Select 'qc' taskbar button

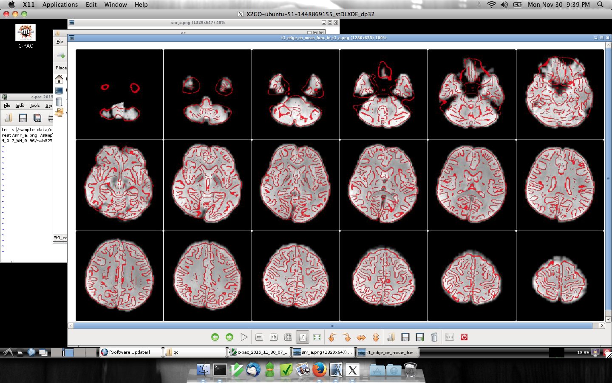pos(195,352)
